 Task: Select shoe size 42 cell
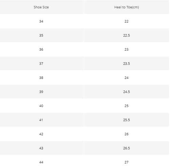41,134
